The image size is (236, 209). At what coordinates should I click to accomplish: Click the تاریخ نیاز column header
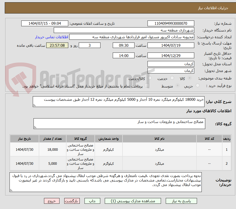[x=24, y=138]
